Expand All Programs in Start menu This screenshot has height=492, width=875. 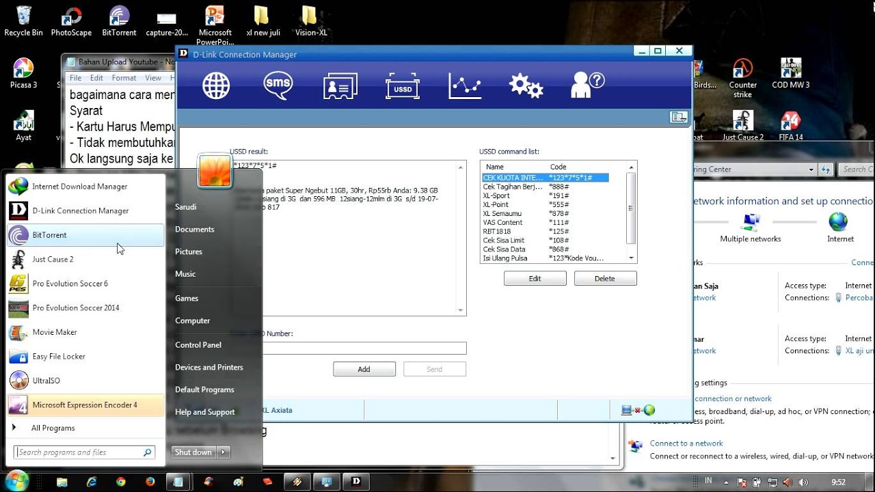pos(53,428)
